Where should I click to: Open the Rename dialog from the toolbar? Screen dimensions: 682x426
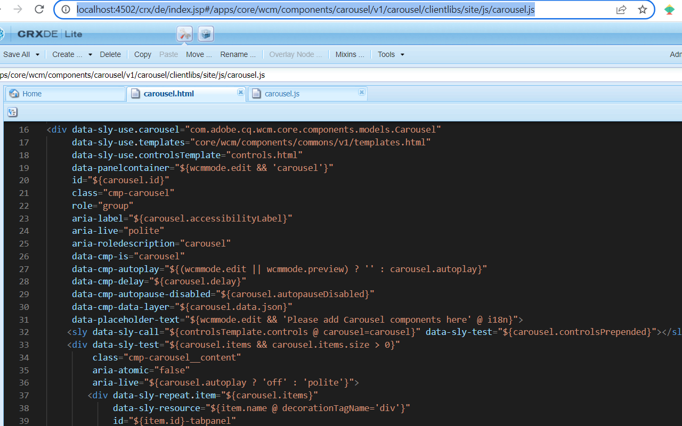point(238,54)
